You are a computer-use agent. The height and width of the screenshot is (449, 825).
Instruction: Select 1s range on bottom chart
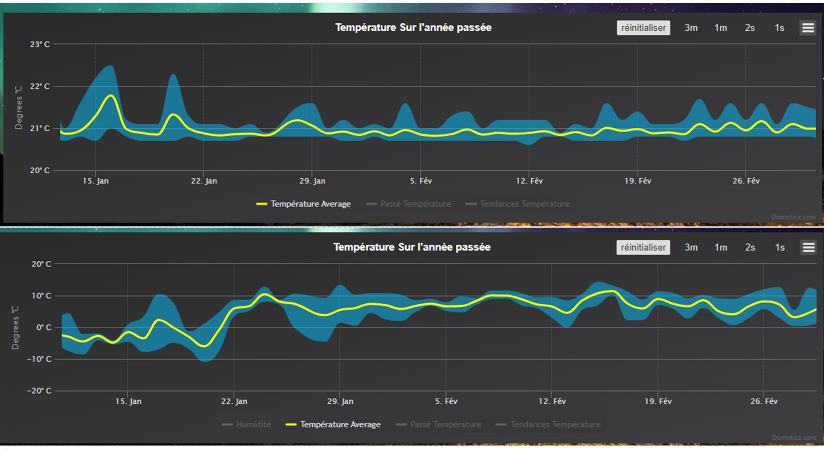[780, 248]
